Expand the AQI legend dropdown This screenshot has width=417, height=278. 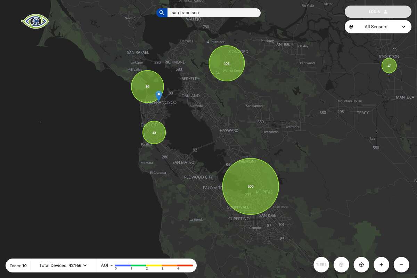112,265
